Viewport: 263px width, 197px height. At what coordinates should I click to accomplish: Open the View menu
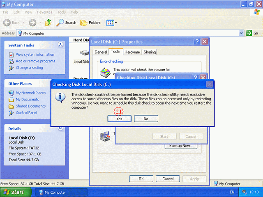[28, 12]
